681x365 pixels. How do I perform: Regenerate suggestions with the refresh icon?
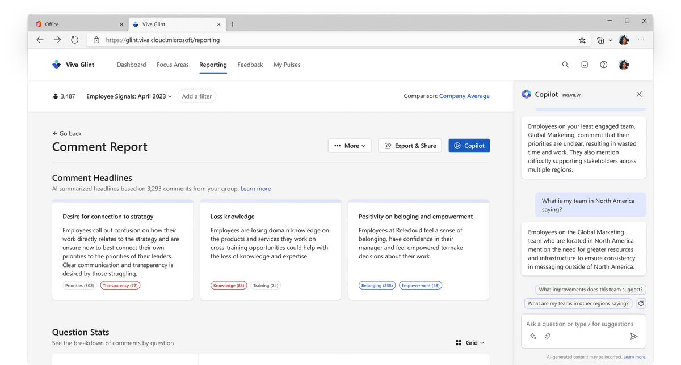[x=641, y=303]
